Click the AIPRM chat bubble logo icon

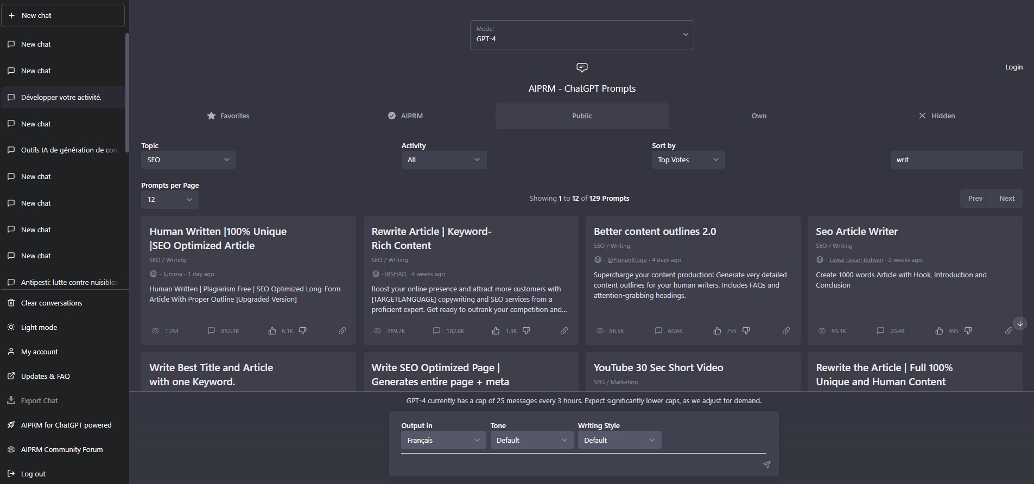582,68
